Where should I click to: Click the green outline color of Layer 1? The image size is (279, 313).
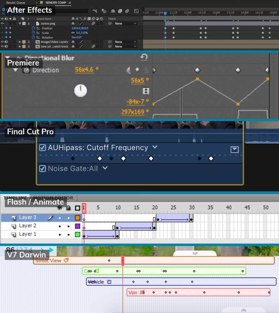coord(77,235)
